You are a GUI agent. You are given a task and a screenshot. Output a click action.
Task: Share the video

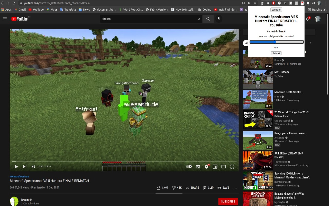coord(192,188)
